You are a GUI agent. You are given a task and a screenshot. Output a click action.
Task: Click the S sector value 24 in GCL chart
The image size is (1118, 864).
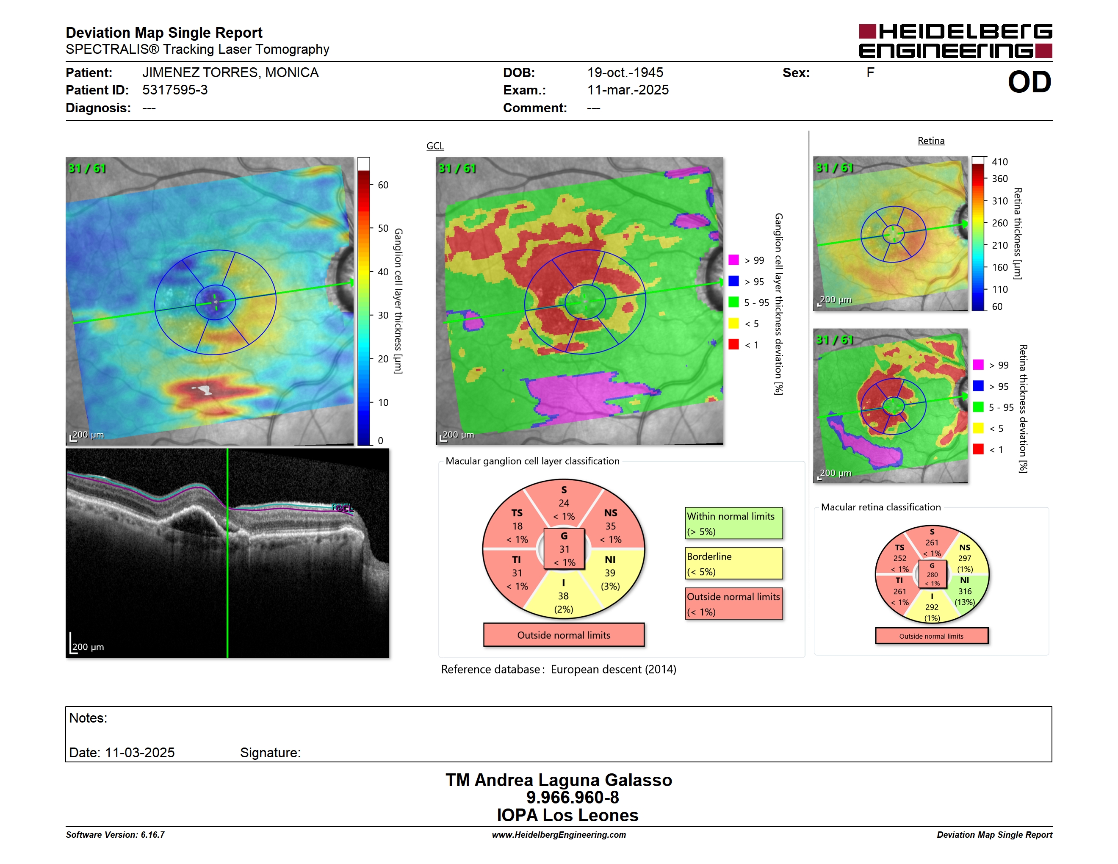(x=564, y=503)
